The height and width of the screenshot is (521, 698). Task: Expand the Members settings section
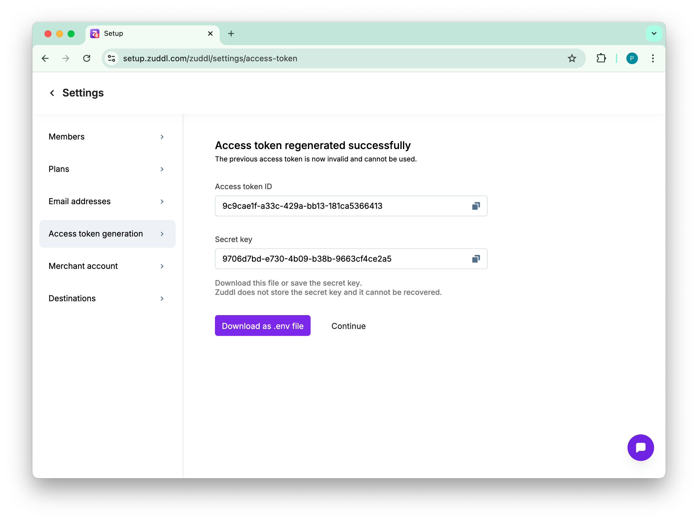pos(107,137)
